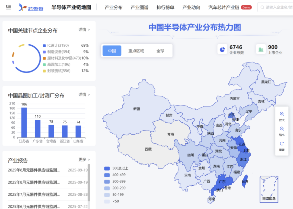Select 青海 on the map
The width and height of the screenshot is (293, 209).
pos(170,134)
